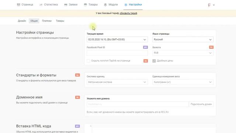Toggle Скрыть логотип Taplink на странице checkbox
Image resolution: width=236 pixels, height=133 pixels.
coord(88,61)
